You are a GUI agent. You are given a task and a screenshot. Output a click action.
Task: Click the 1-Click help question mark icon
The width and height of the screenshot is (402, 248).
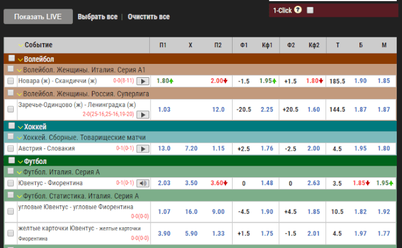pyautogui.click(x=297, y=10)
